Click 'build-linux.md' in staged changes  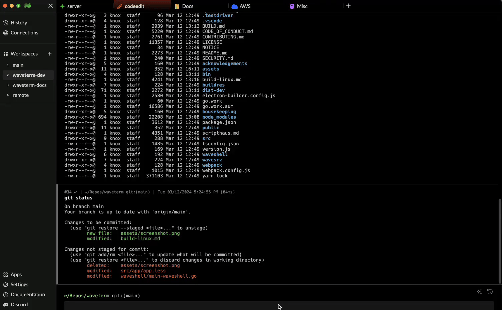click(x=141, y=239)
